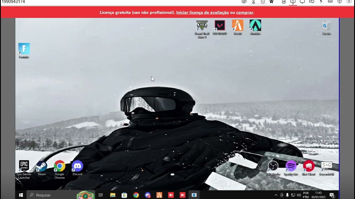The image size is (355, 199).
Task: Open Microsoft Store from the taskbar
Action: pyautogui.click(x=124, y=195)
